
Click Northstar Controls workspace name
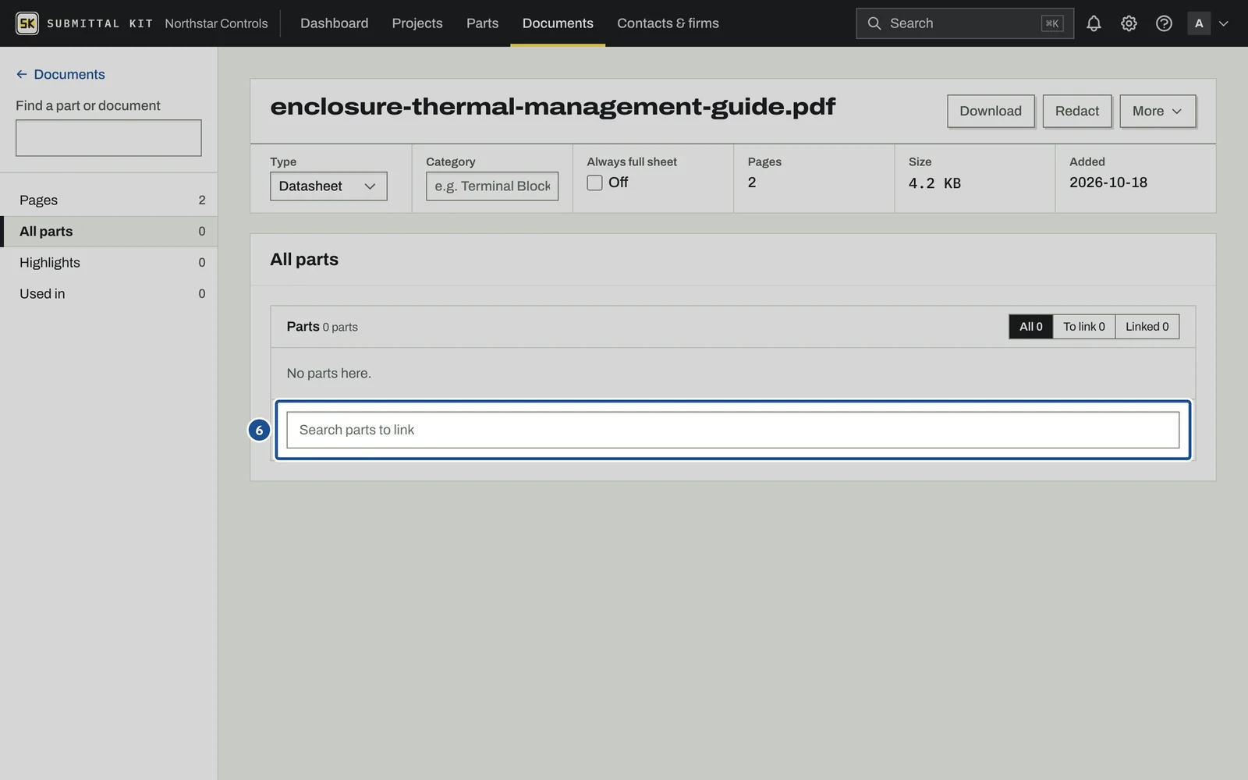point(216,23)
